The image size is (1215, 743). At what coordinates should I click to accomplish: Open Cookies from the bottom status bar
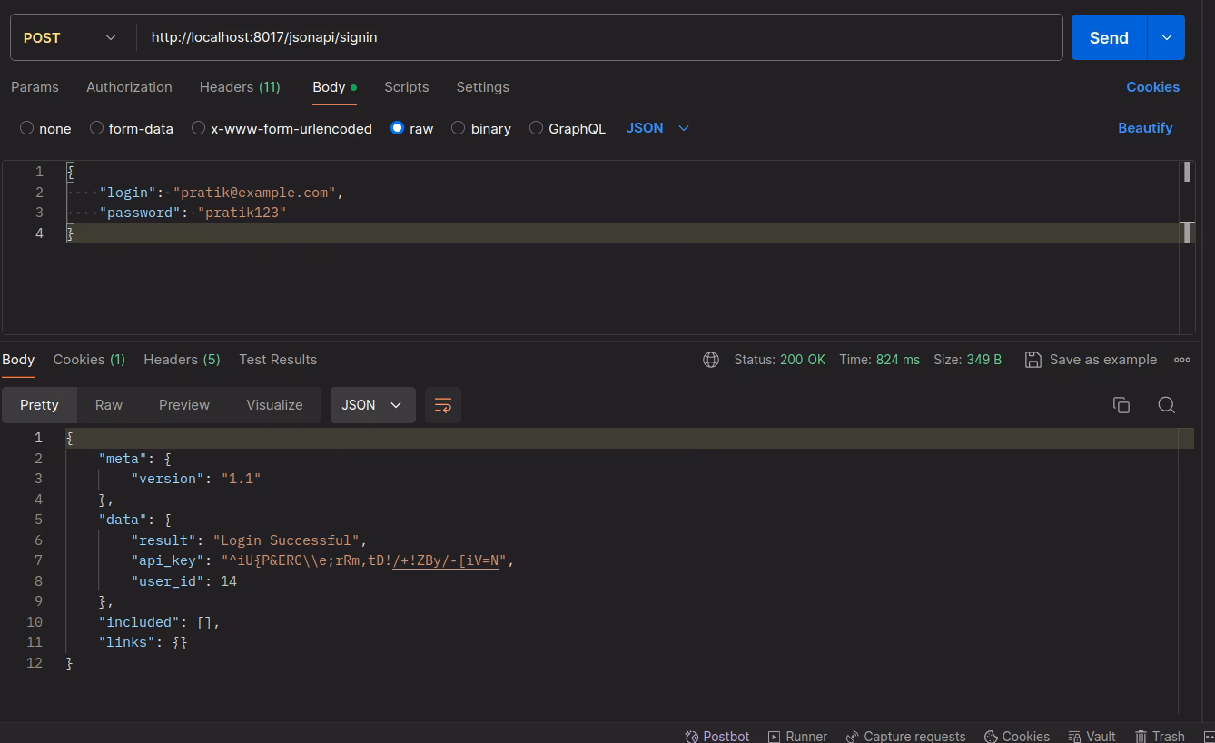pyautogui.click(x=1017, y=736)
